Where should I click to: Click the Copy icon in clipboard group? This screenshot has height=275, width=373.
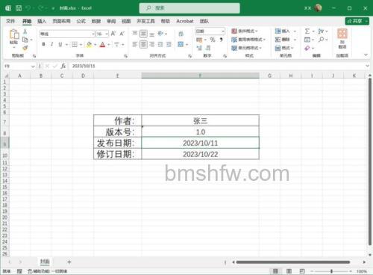coord(25,40)
